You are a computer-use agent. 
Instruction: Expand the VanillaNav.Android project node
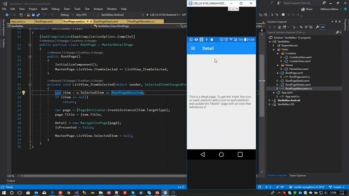(269, 100)
